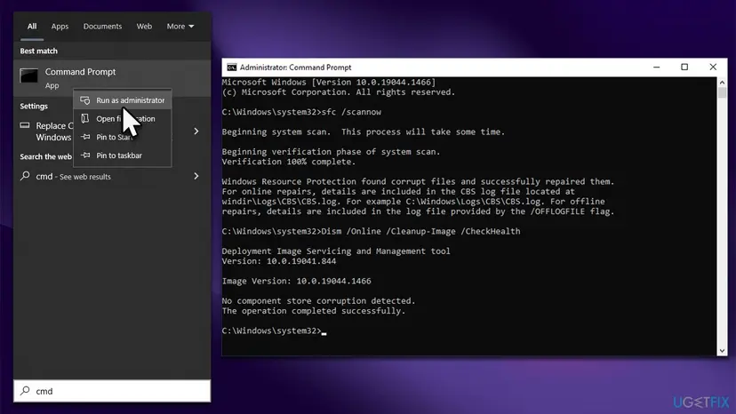
Task: Click the Open file location folder icon
Action: [x=85, y=119]
